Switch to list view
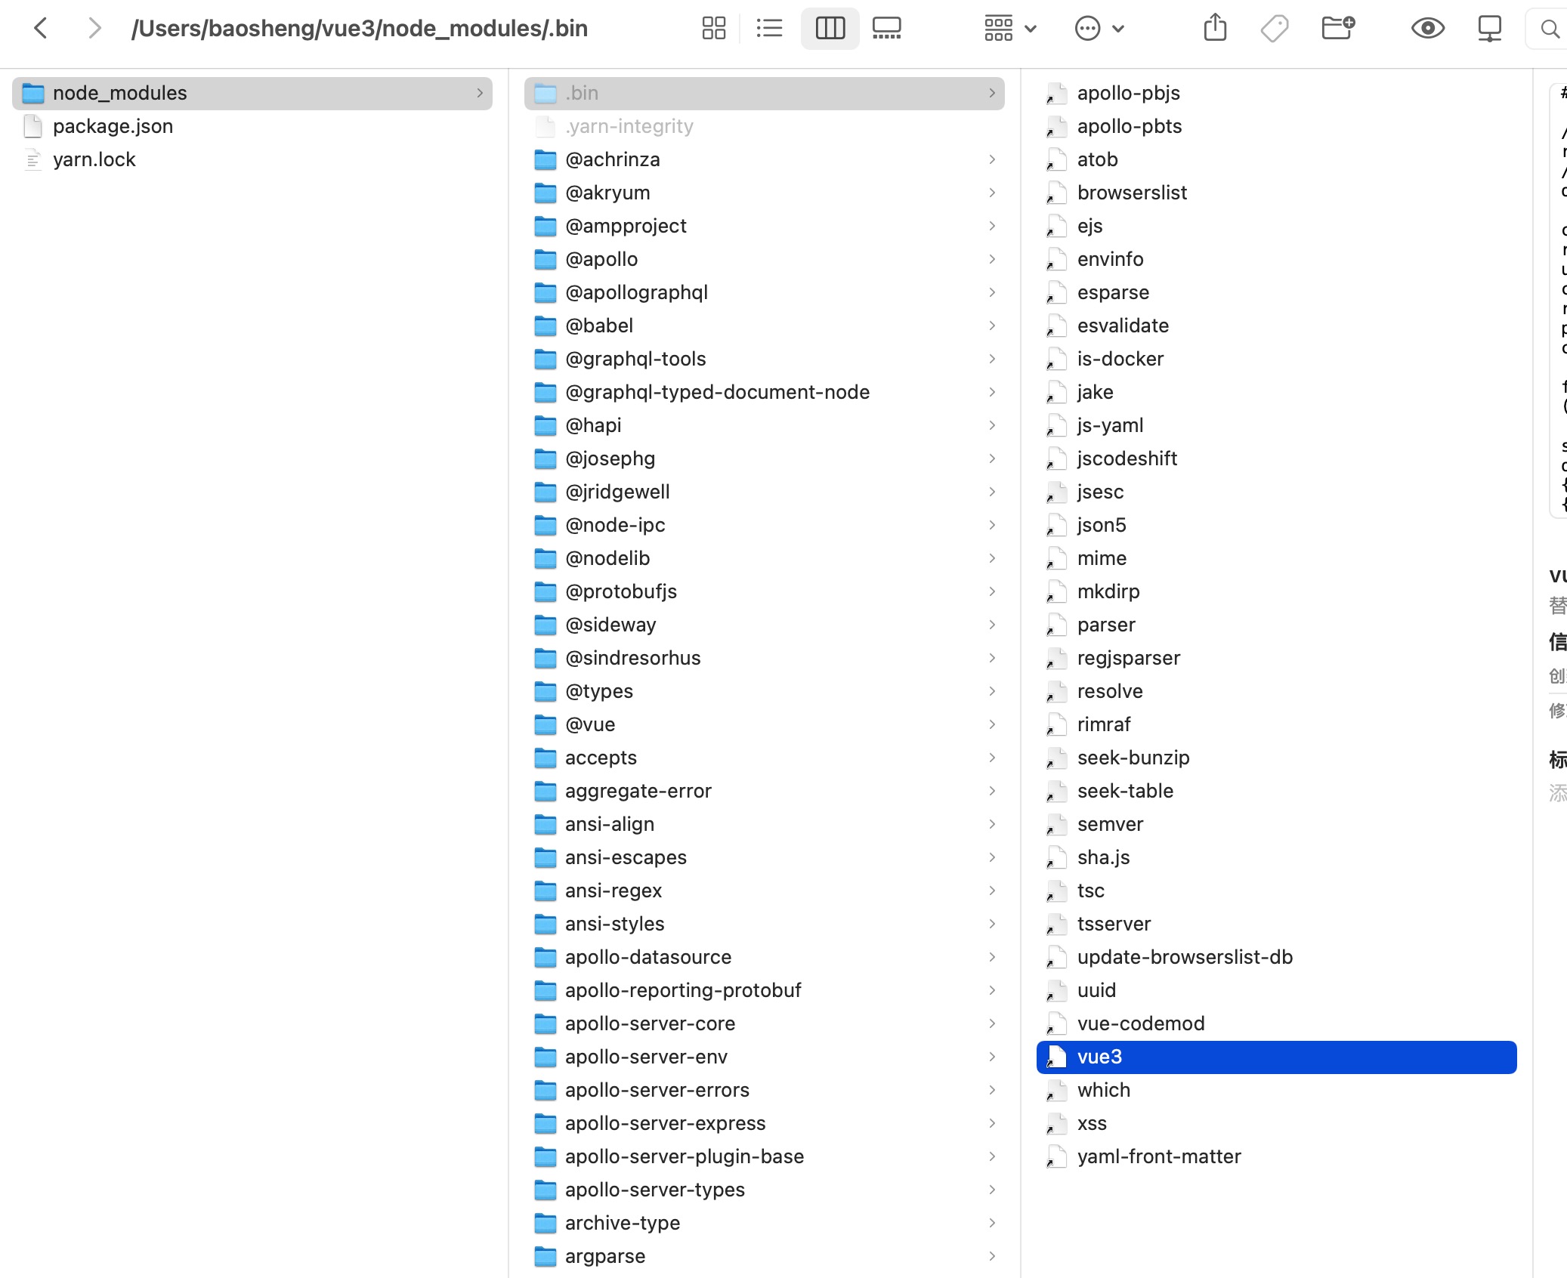The image size is (1567, 1278). tap(769, 29)
